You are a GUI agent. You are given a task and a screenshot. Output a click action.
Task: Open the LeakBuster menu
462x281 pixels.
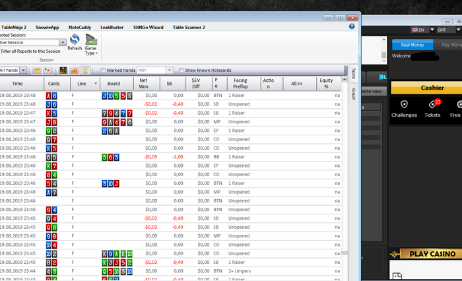[x=112, y=27]
